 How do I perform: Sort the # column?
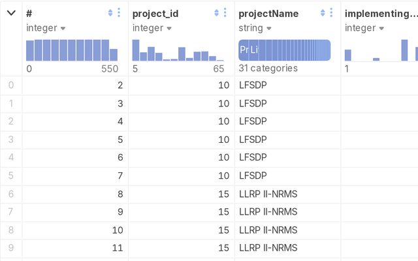tap(110, 13)
